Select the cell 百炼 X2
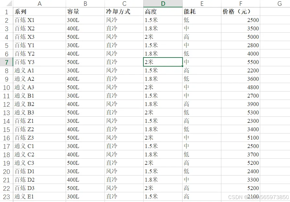The image size is (290, 202). pyautogui.click(x=39, y=28)
